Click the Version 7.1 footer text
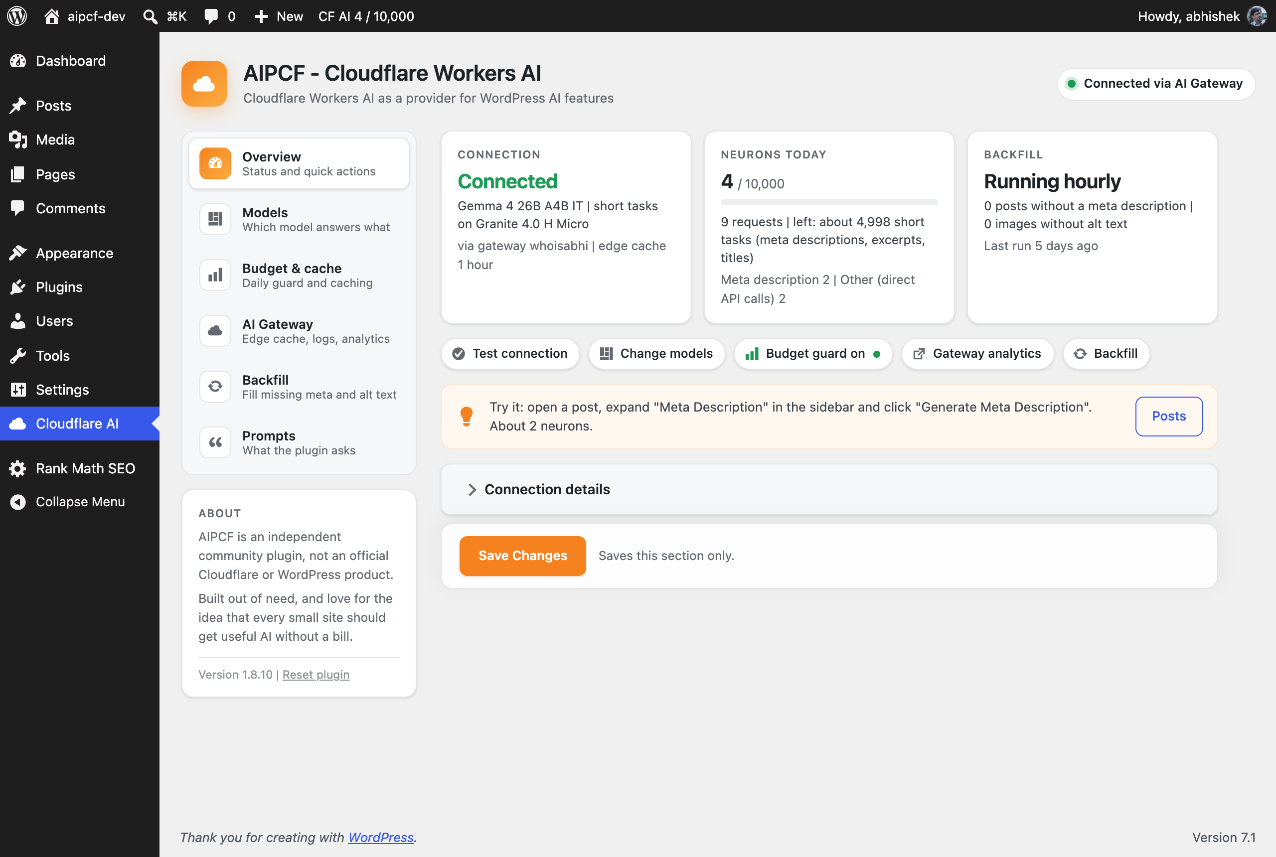This screenshot has height=857, width=1276. pos(1224,838)
